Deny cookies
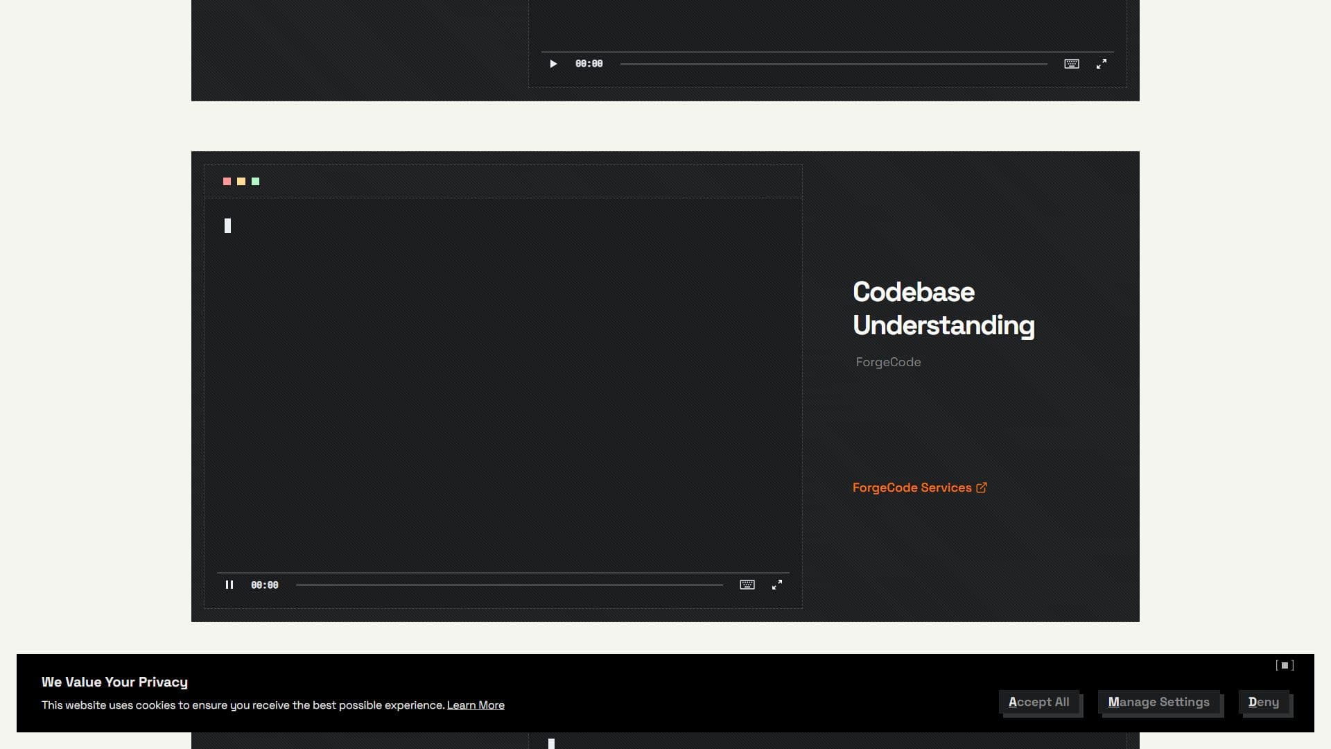1331x749 pixels. pos(1263,702)
